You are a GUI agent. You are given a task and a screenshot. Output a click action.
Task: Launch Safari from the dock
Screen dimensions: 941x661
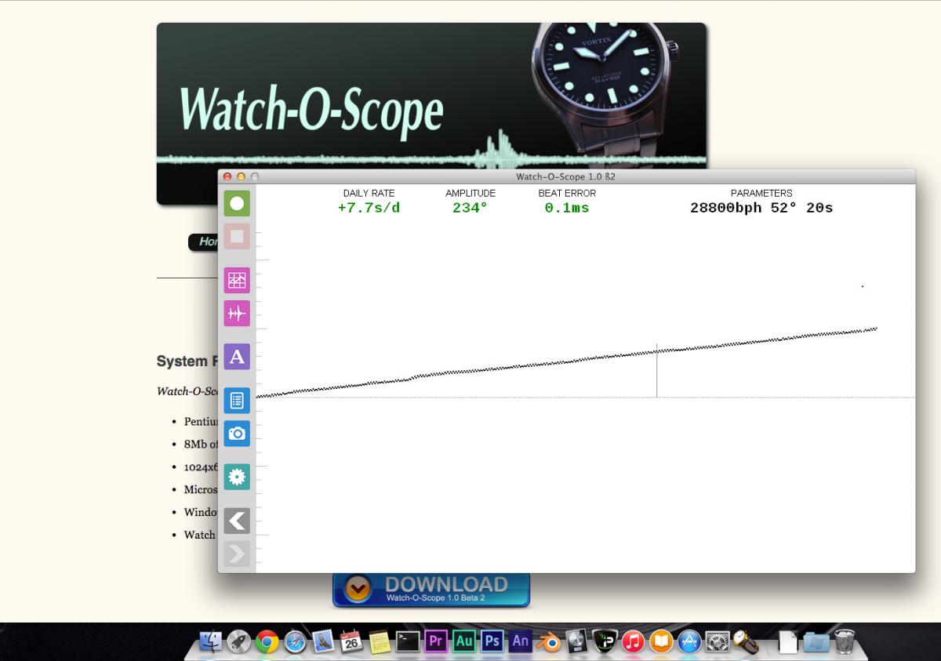[x=295, y=641]
